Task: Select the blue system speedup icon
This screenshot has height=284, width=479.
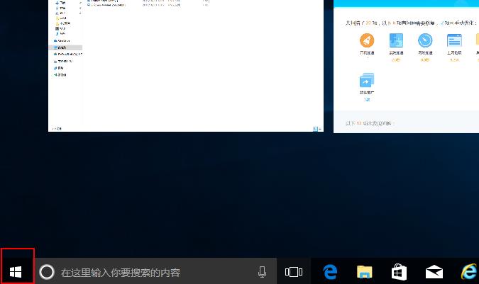Action: pos(396,42)
